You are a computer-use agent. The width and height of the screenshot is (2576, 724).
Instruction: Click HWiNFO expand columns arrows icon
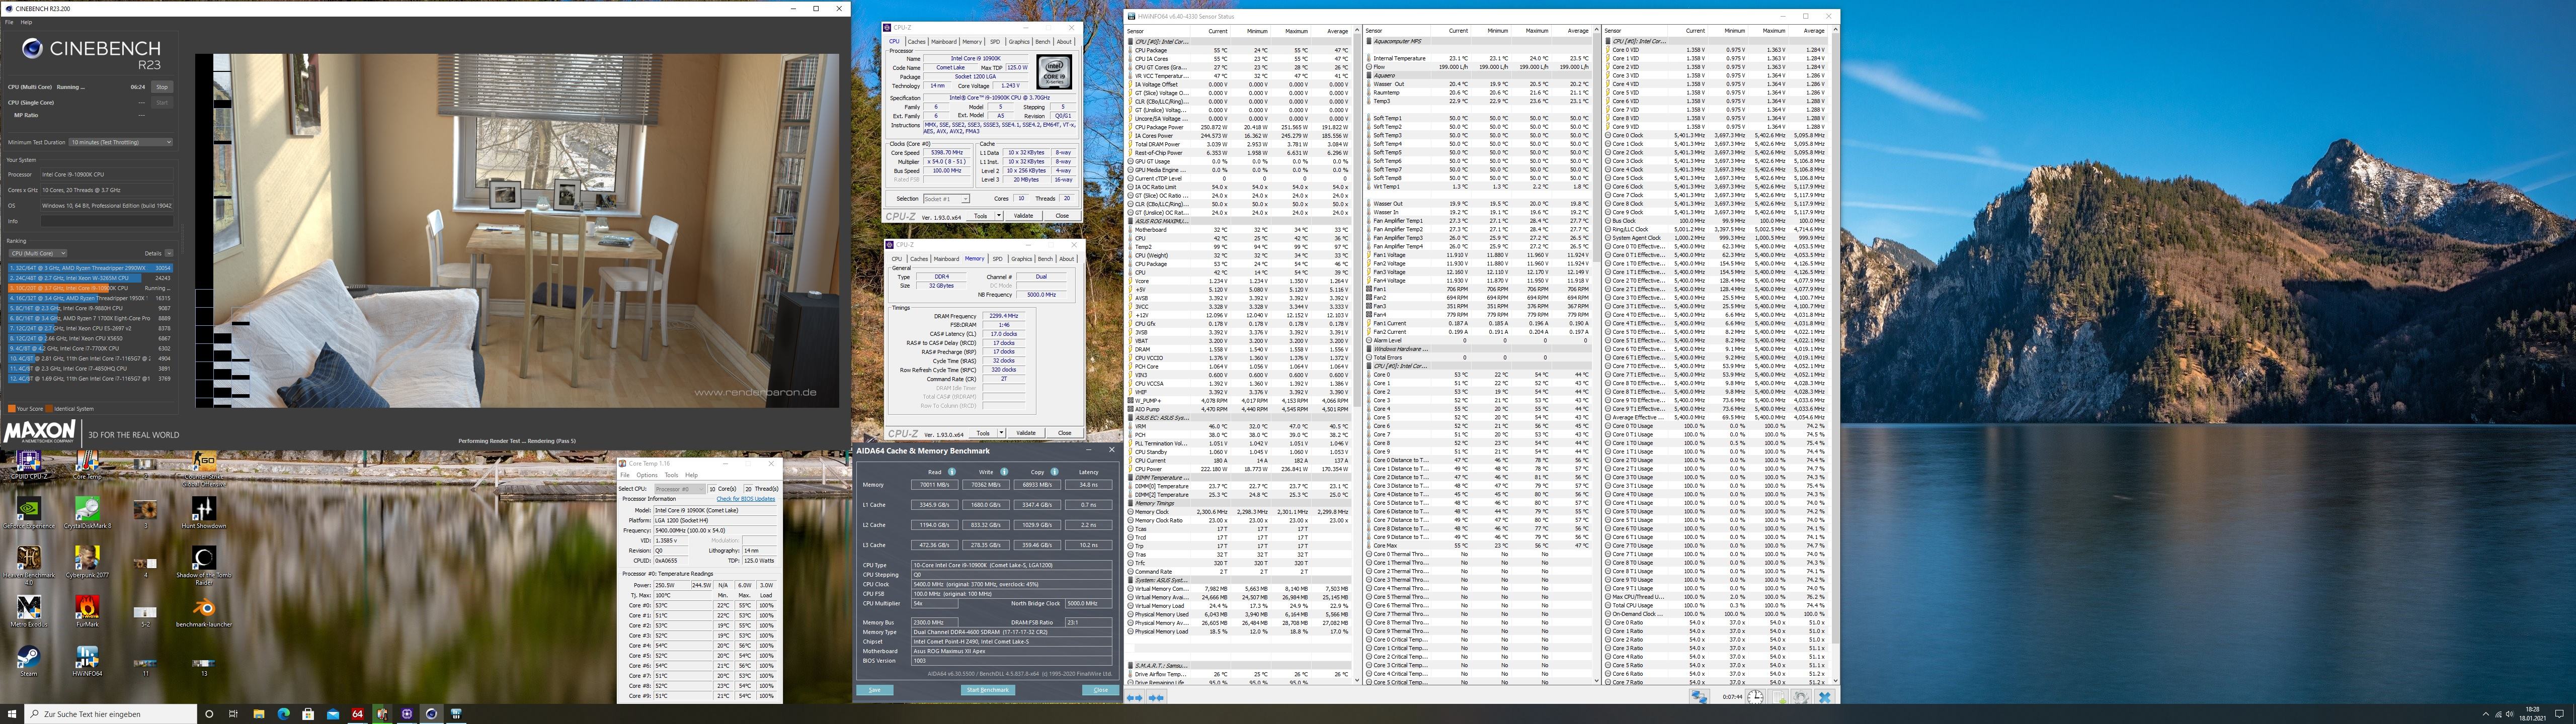[1135, 697]
